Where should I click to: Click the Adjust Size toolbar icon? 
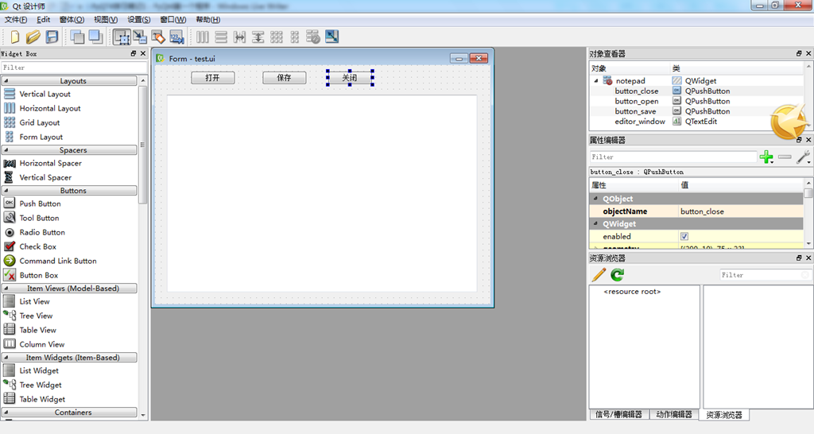click(x=331, y=37)
